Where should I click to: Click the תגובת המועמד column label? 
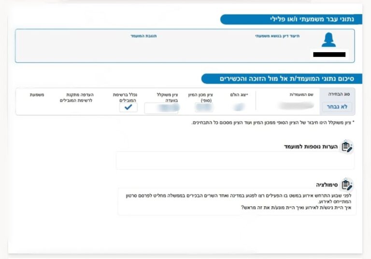(143, 36)
